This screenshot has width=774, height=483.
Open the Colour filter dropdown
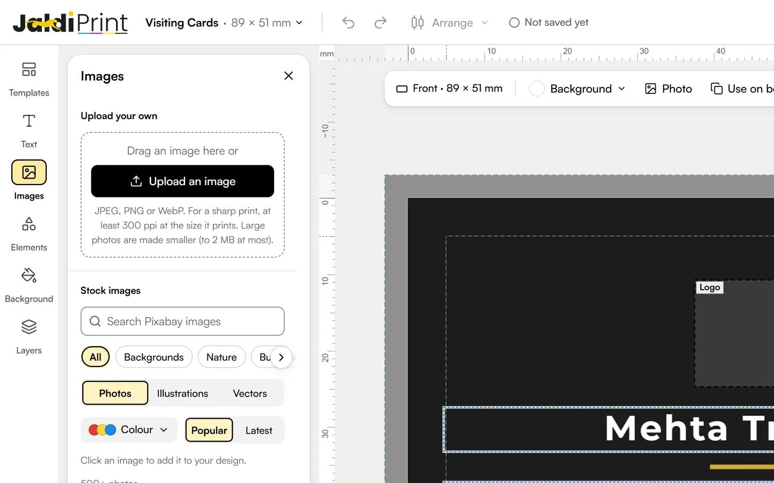coord(128,430)
